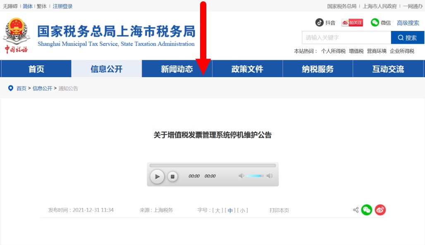Click hot word 个人所得税
This screenshot has width=425, height=245.
[333, 51]
